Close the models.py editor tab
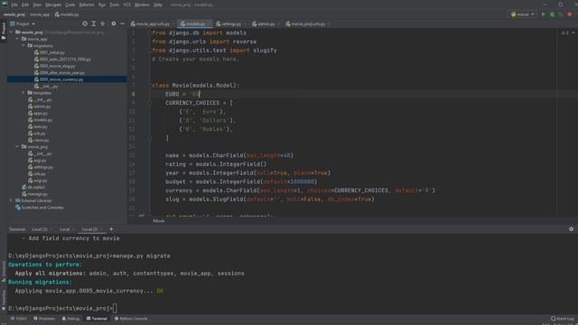The width and height of the screenshot is (578, 325). click(210, 24)
